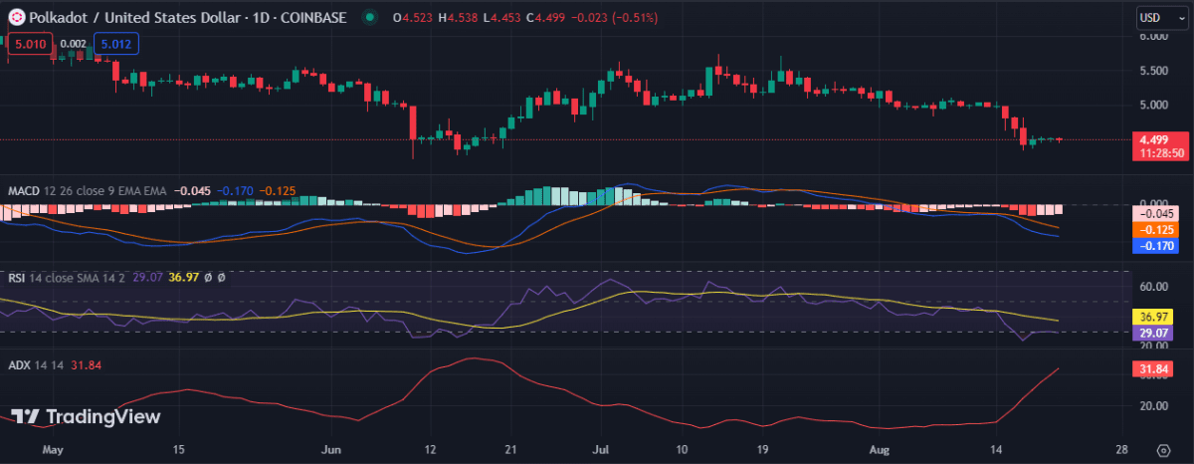Click the ADX value 31.84 in legend
Viewport: 1194px width, 464px height.
pyautogui.click(x=86, y=365)
